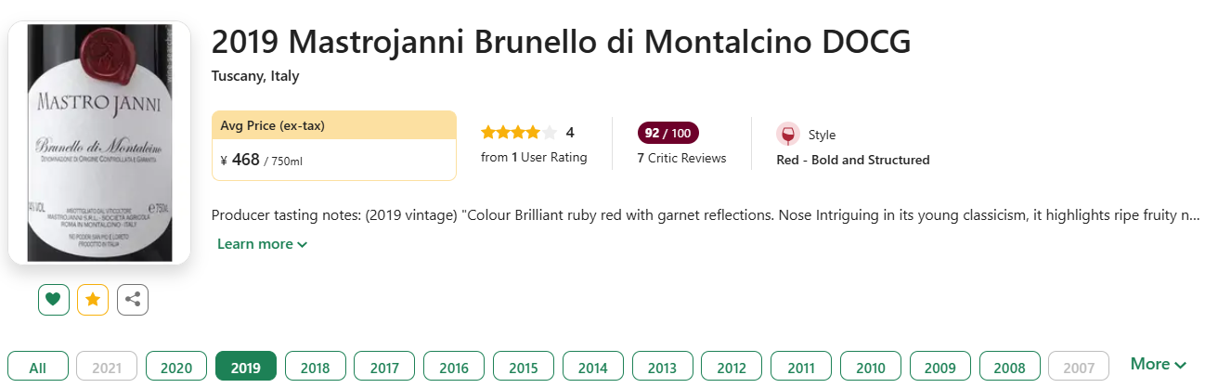
Task: Open the 7 Critic Reviews link
Action: [x=681, y=159]
